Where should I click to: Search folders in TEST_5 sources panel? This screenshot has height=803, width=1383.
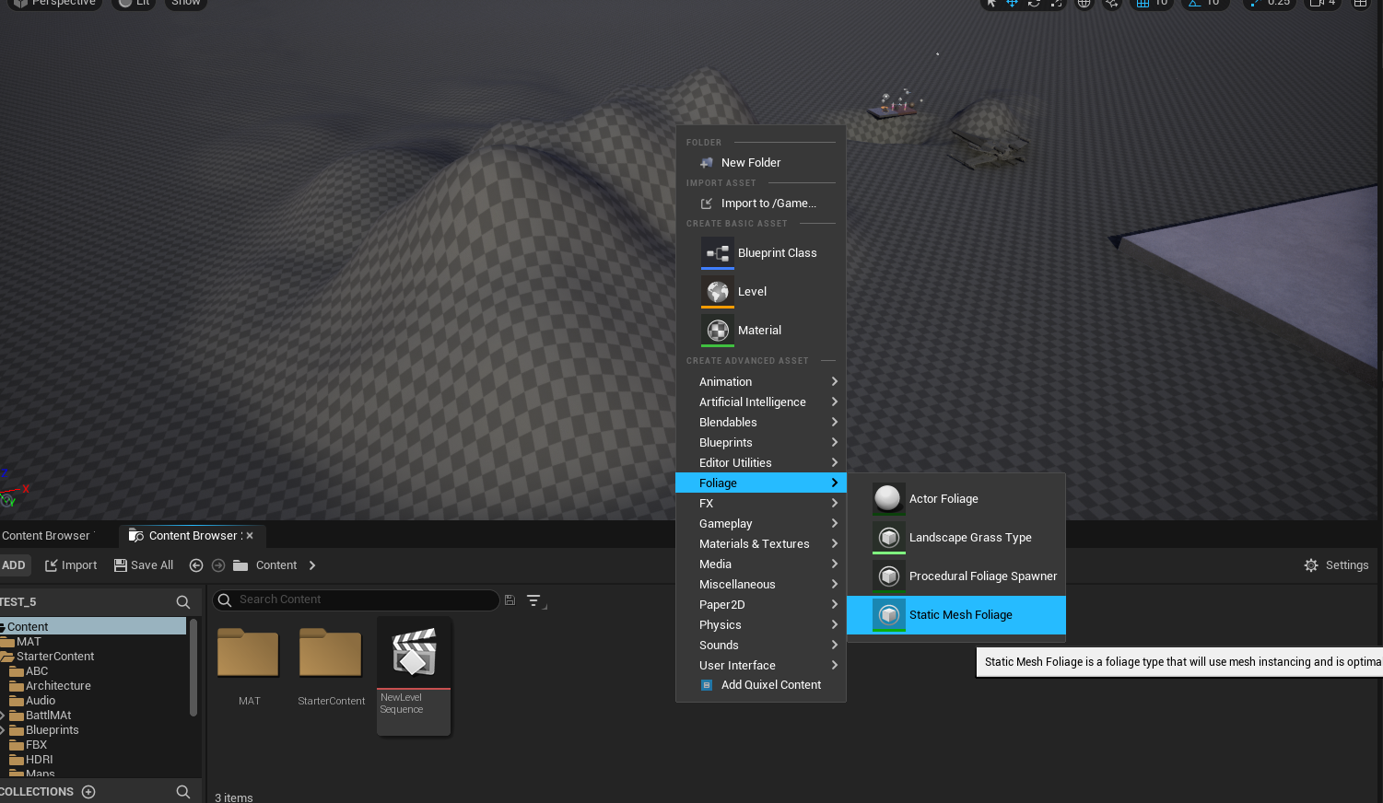183,601
